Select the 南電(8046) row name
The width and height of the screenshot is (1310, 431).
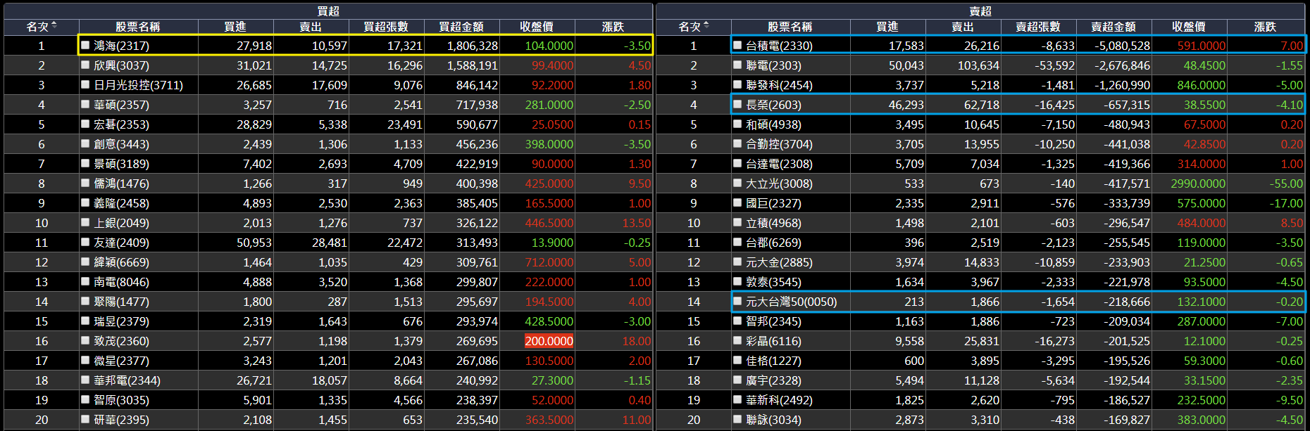point(121,282)
